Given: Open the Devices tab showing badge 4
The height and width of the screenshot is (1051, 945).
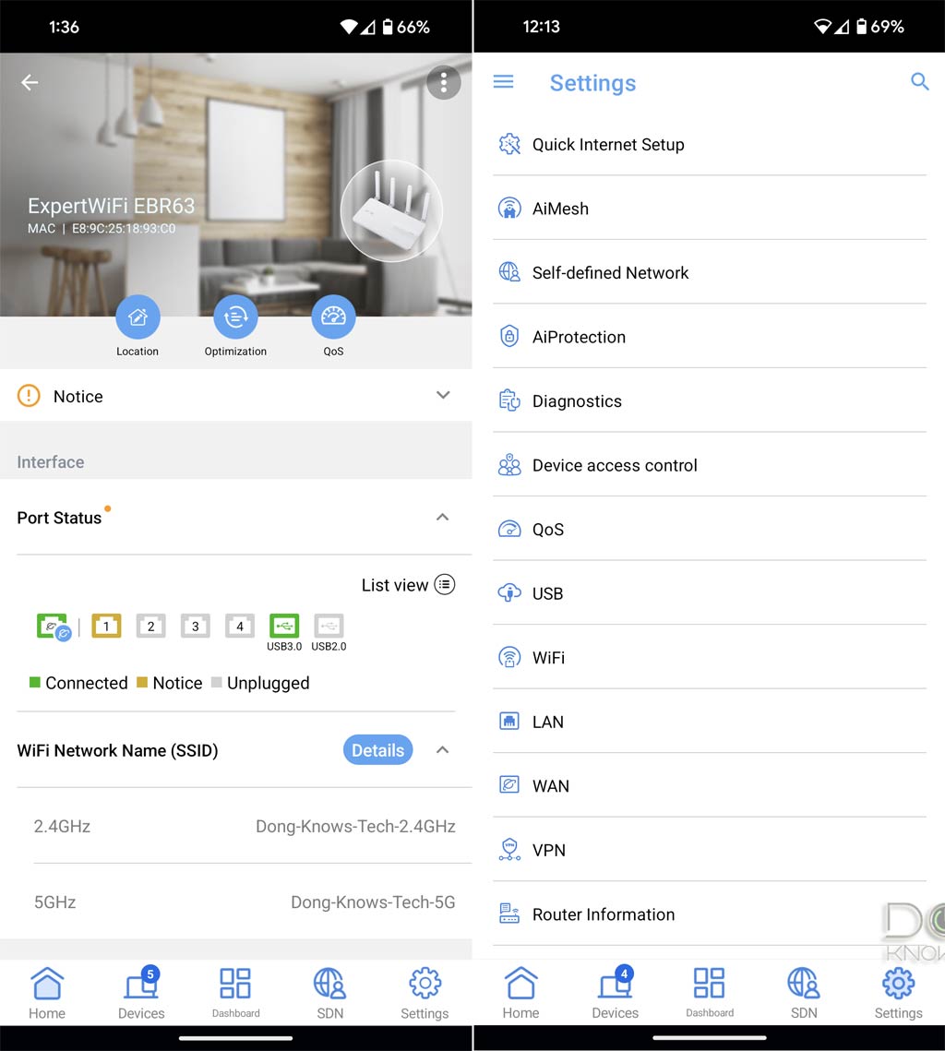Looking at the screenshot, I should click(x=615, y=993).
